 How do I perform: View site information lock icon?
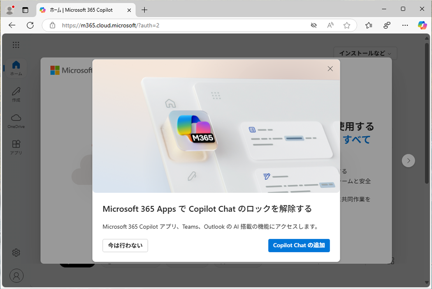52,25
